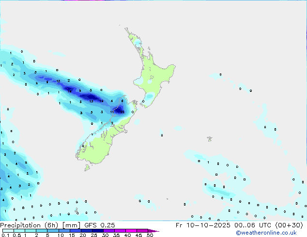Click the legend label "15"

[x=72, y=235]
